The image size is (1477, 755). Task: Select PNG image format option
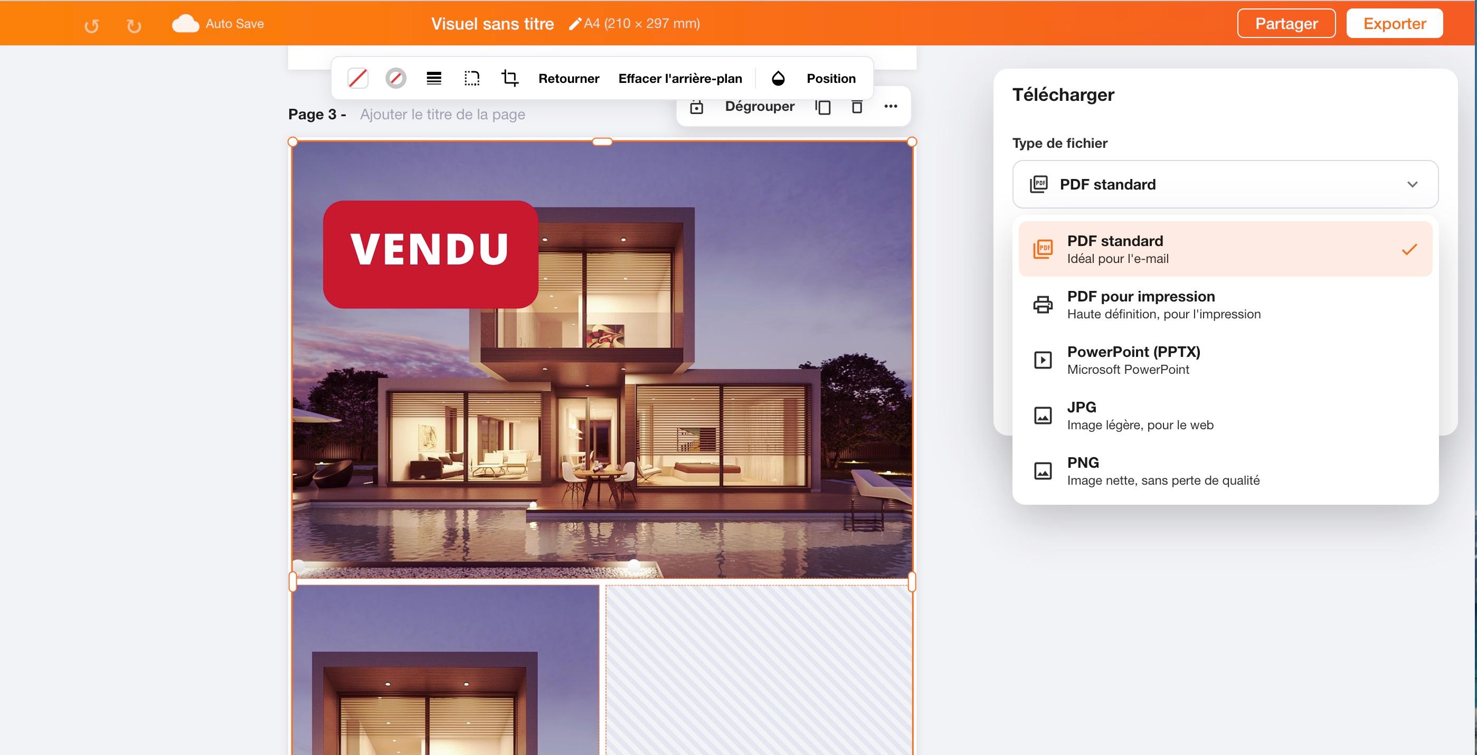point(1225,470)
